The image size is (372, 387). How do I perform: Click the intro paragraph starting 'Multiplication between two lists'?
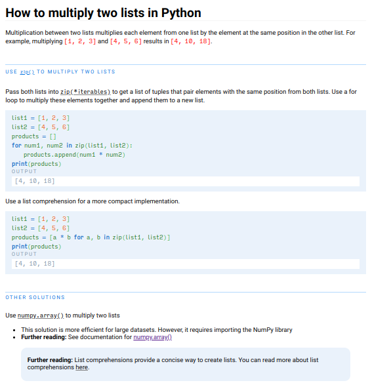point(180,37)
